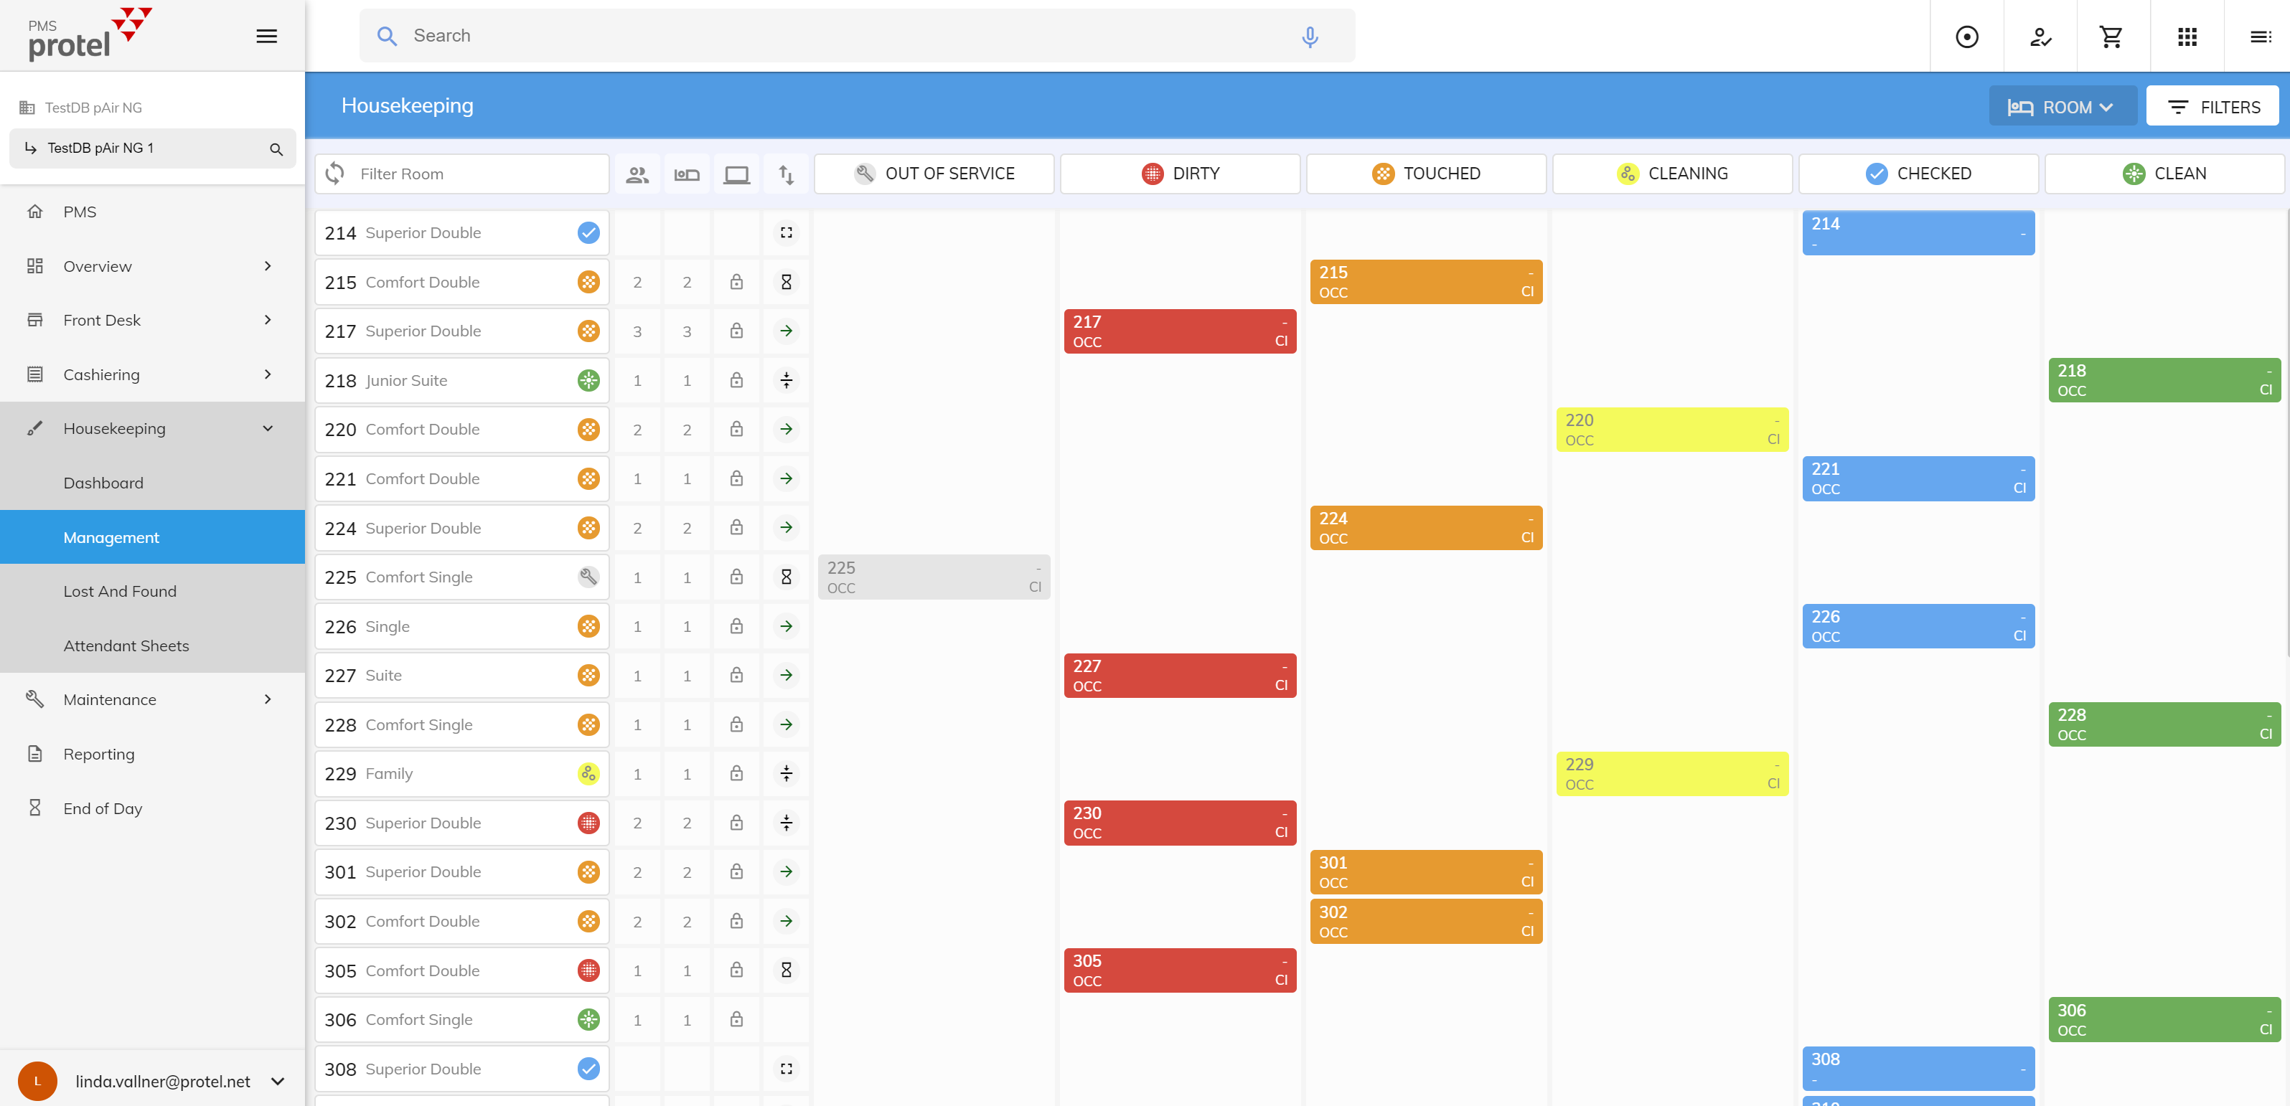This screenshot has width=2290, height=1106.
Task: Click the hamburger menu icon near logo
Action: pos(266,37)
